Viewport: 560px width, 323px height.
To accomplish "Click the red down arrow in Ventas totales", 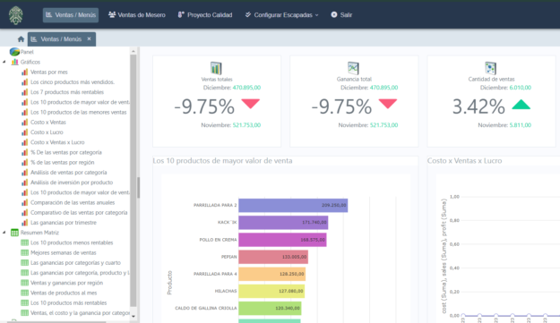I will [x=250, y=104].
